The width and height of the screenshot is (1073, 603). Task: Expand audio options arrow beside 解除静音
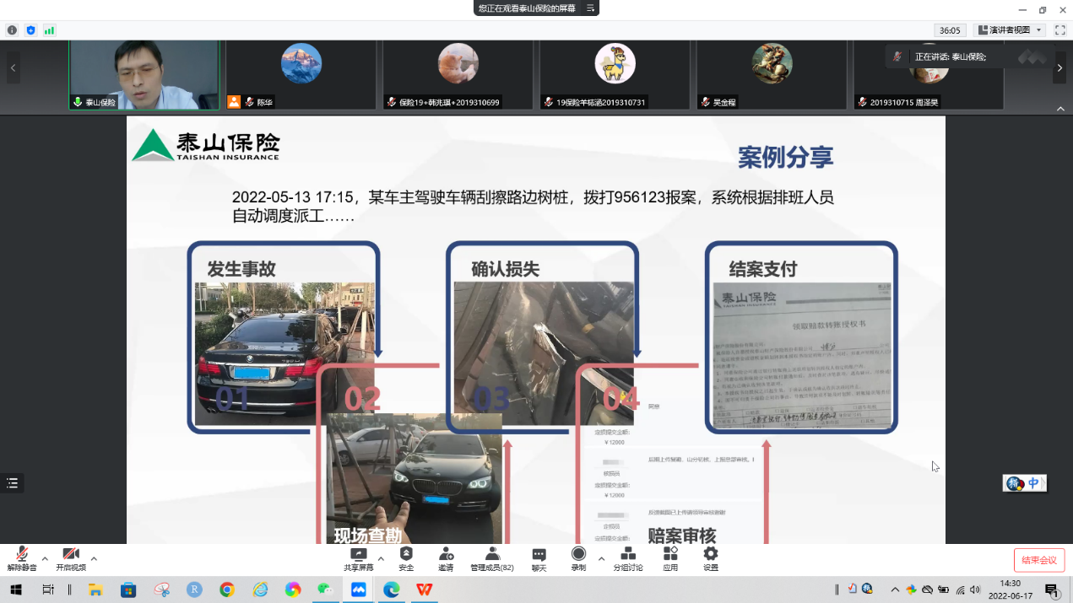point(45,558)
